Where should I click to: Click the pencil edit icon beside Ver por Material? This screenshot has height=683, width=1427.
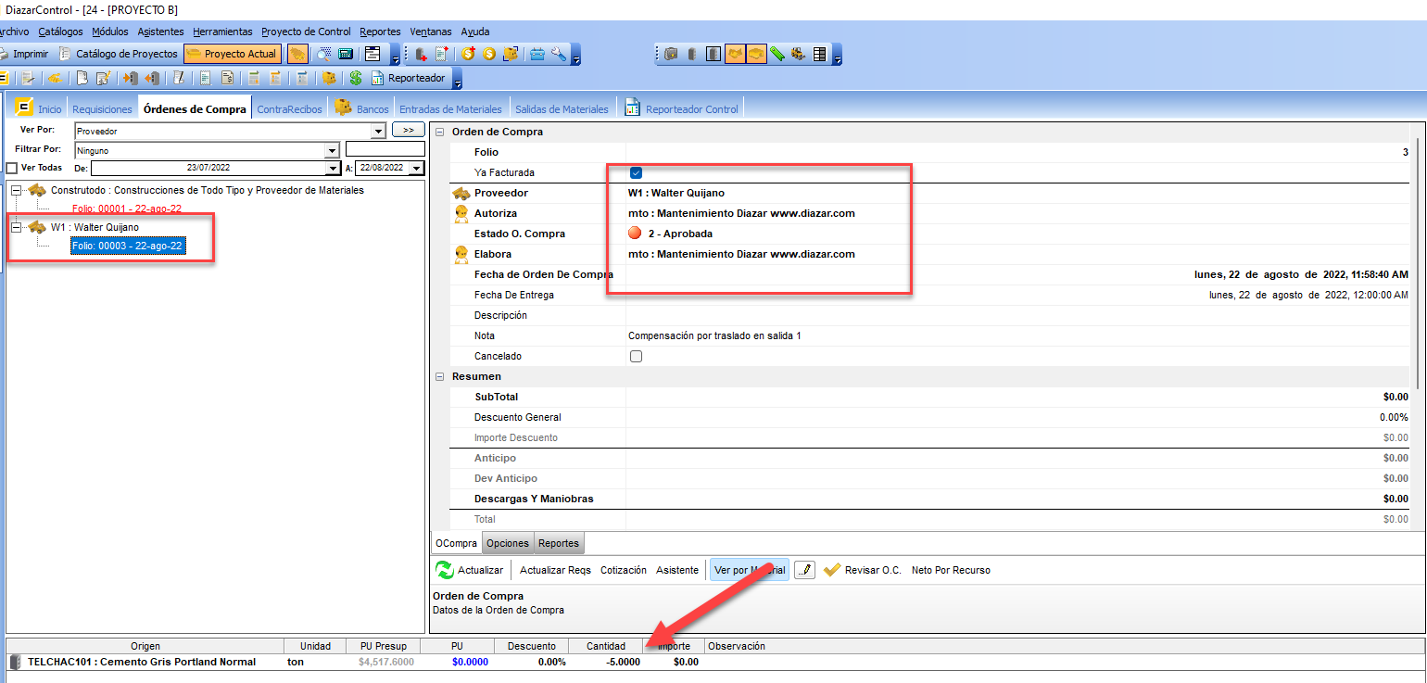(x=804, y=570)
